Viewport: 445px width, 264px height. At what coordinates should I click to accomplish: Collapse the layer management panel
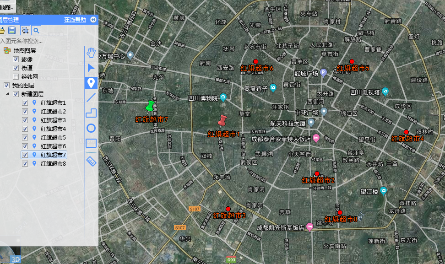pyautogui.click(x=93, y=20)
